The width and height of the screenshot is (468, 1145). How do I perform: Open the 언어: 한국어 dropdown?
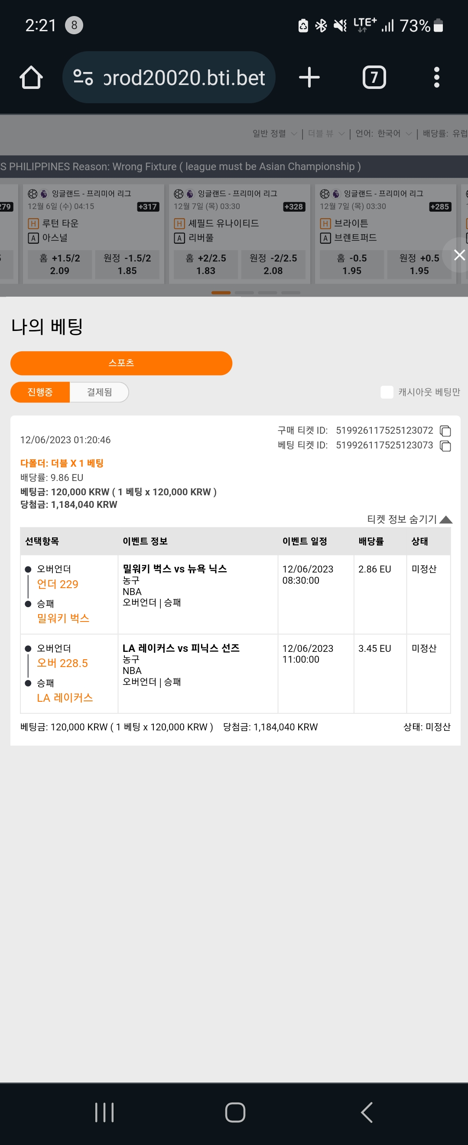383,133
